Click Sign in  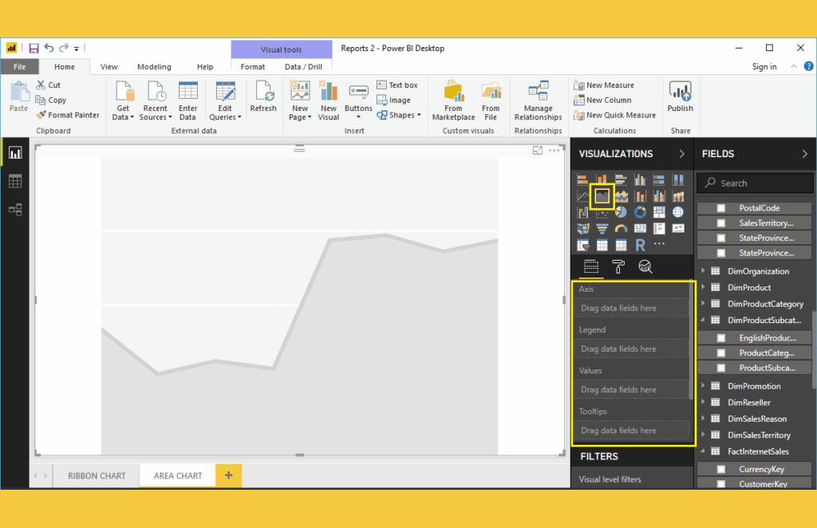click(764, 67)
